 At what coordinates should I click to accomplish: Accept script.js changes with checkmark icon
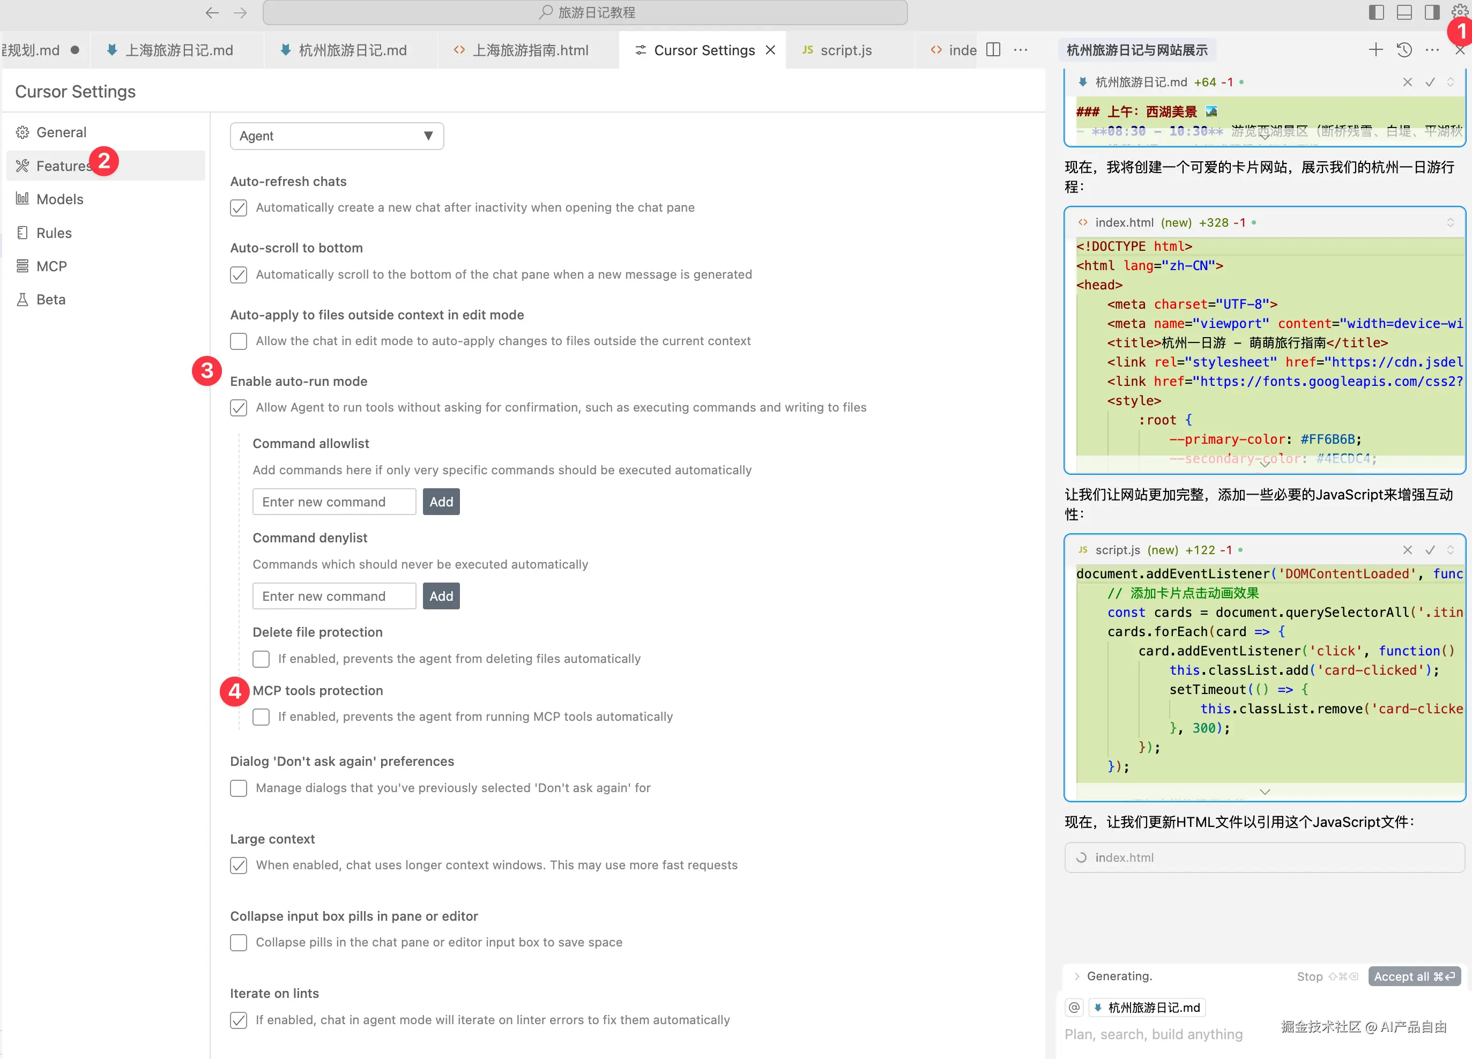pos(1430,550)
